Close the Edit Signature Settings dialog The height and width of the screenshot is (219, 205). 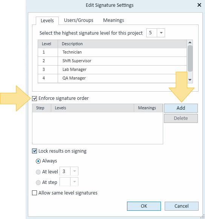click(199, 5)
